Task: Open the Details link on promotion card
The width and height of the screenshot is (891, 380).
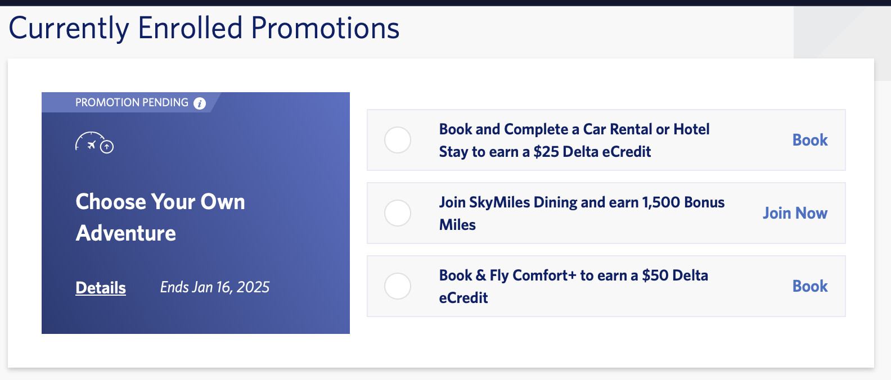Action: coord(101,287)
